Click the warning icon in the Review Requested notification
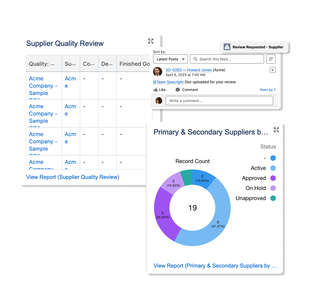Viewport: 312px width, 300px height. 227,47
